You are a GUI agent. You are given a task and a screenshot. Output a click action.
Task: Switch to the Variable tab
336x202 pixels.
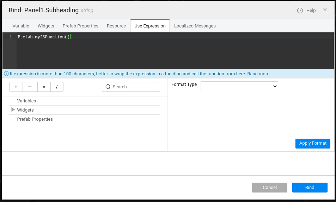click(x=21, y=26)
